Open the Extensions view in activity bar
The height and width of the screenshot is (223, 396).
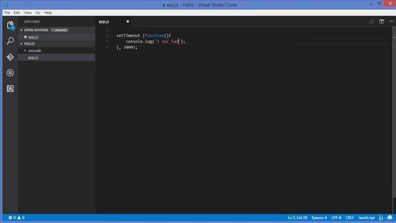click(x=10, y=89)
